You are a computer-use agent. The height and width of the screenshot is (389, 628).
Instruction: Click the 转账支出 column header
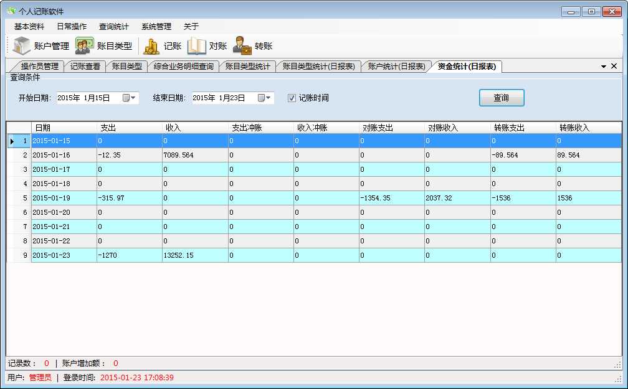point(523,128)
